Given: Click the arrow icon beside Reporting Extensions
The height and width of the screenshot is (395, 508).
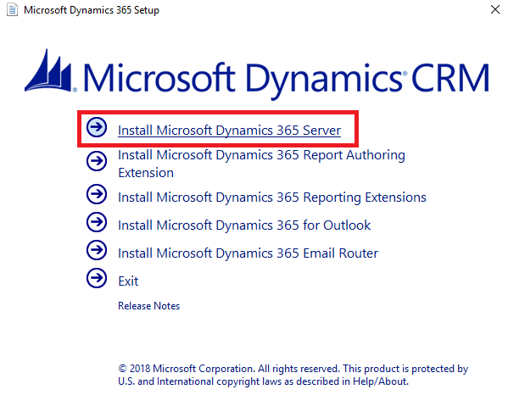Looking at the screenshot, I should (x=97, y=194).
